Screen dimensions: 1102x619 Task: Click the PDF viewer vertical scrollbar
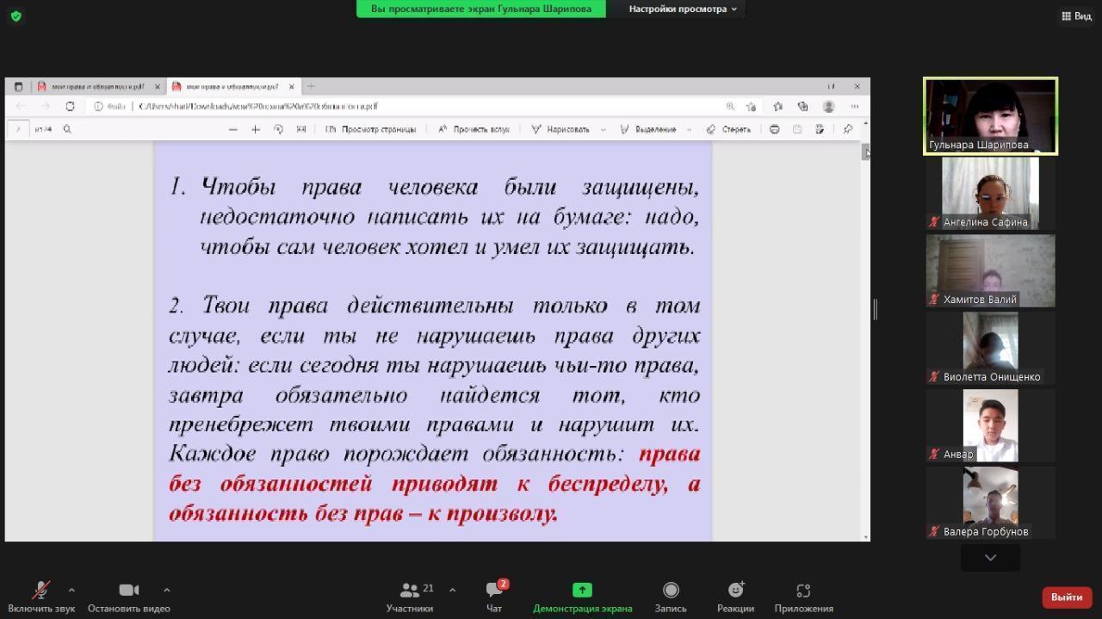865,344
